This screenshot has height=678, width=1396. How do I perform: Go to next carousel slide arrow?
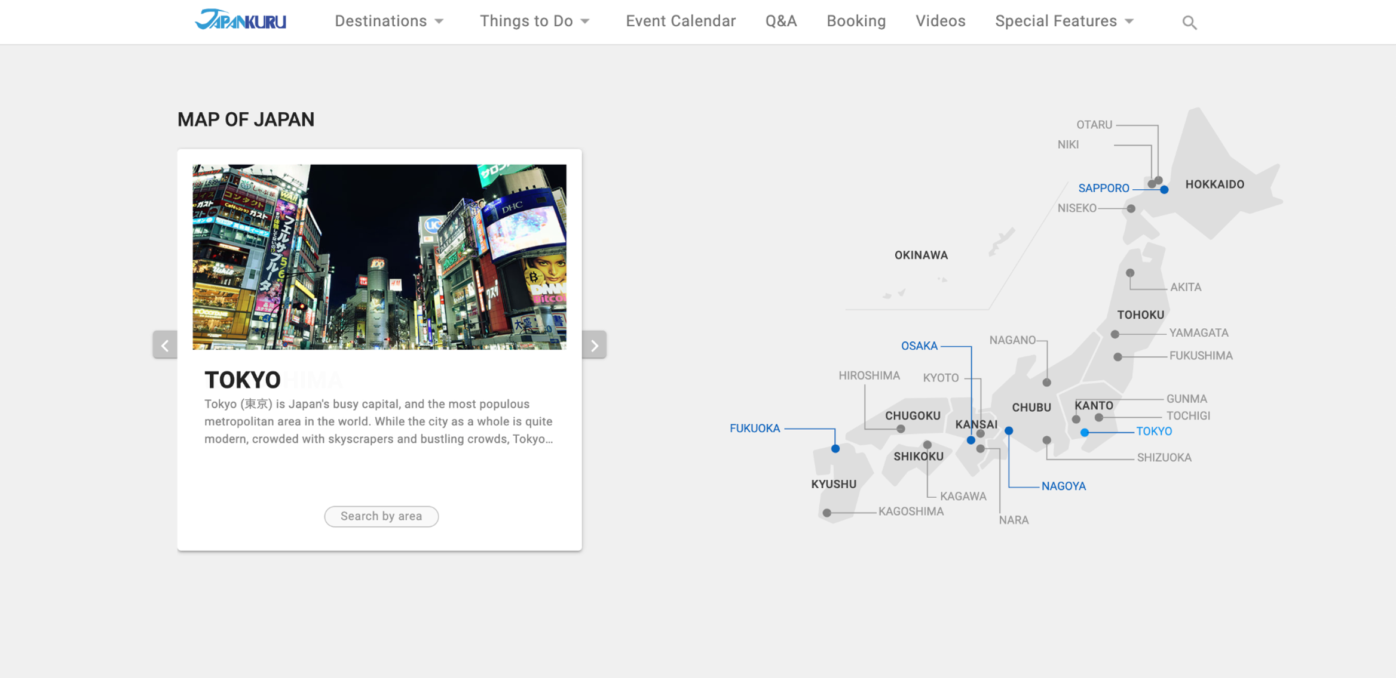[594, 345]
